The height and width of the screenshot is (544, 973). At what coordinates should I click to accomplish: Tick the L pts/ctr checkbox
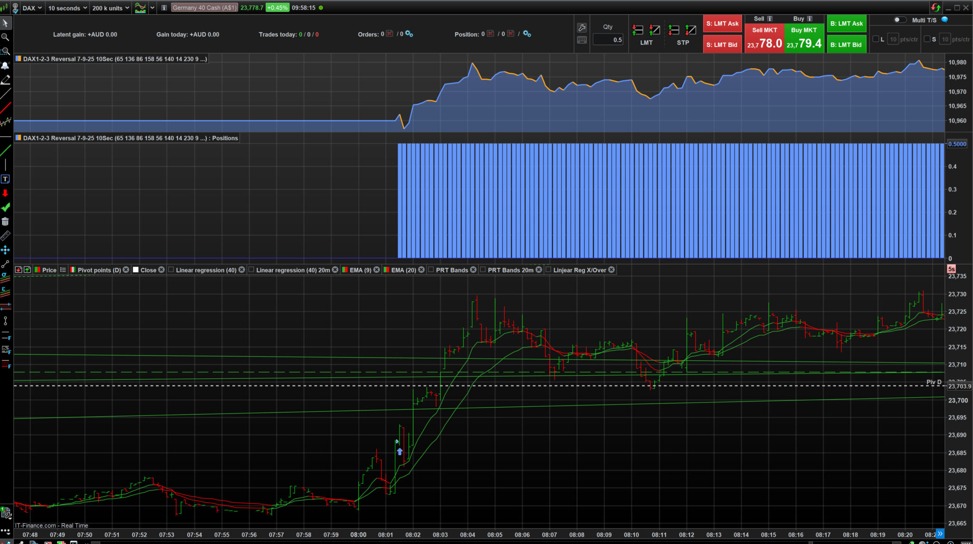[x=876, y=39]
